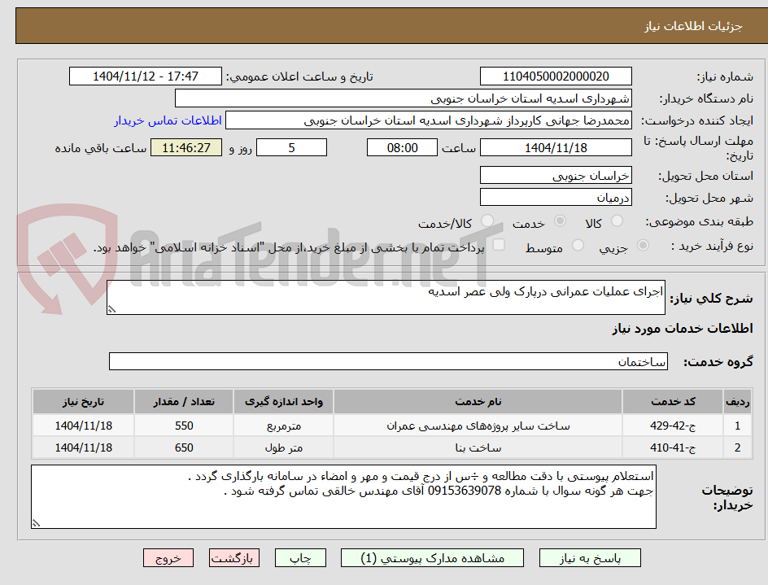Click resize handle of توضیحات خریدار textarea

(x=36, y=523)
